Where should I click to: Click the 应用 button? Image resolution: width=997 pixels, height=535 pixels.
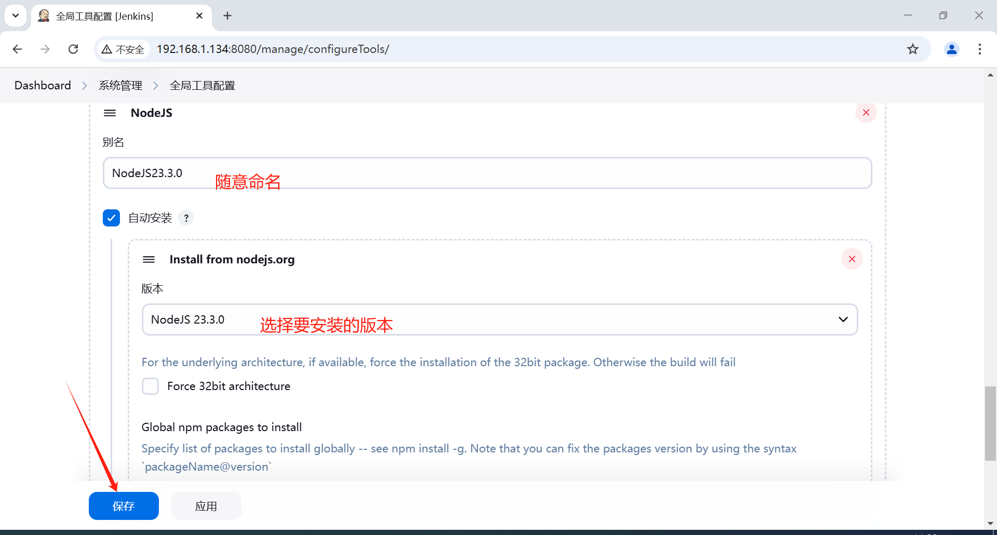coord(206,506)
